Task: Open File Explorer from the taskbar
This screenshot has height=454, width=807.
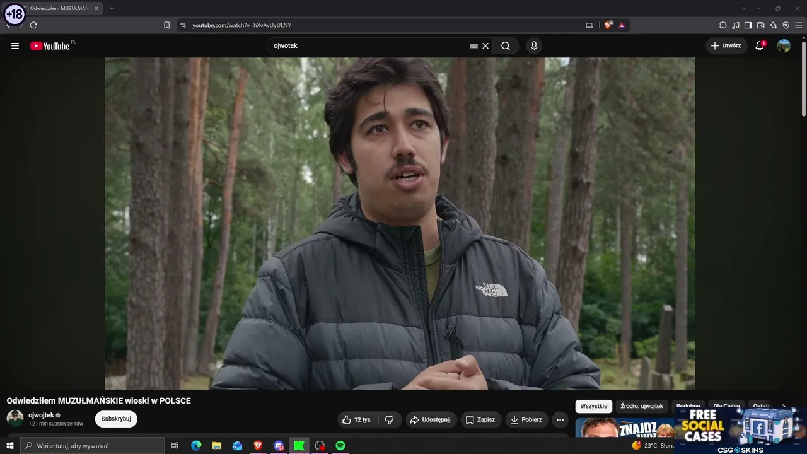Action: click(x=216, y=446)
